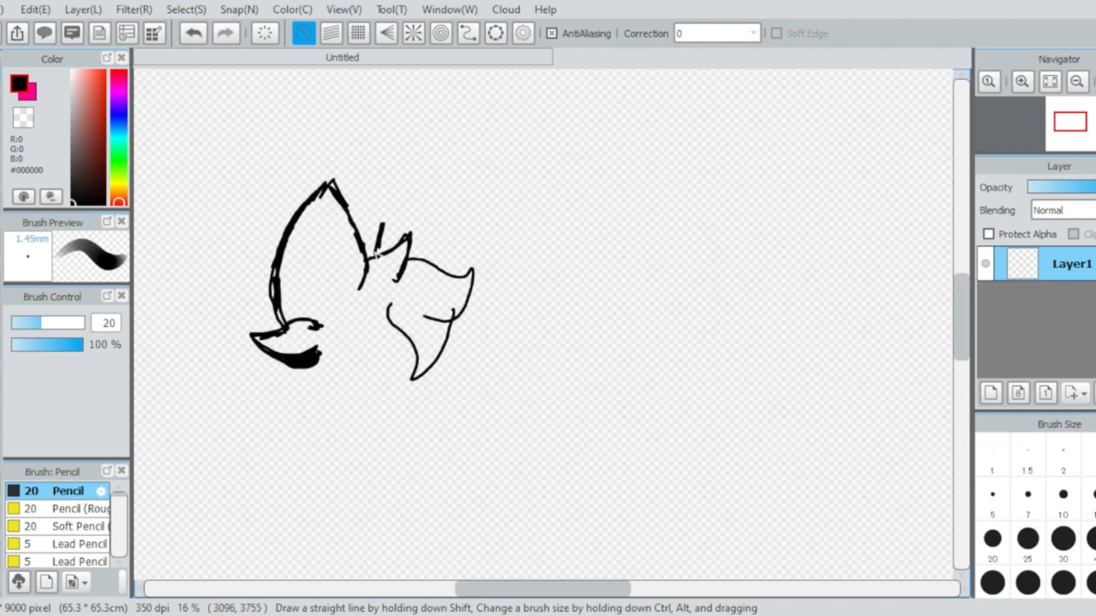Image resolution: width=1096 pixels, height=616 pixels.
Task: Open the Blending mode dropdown
Action: 1064,210
